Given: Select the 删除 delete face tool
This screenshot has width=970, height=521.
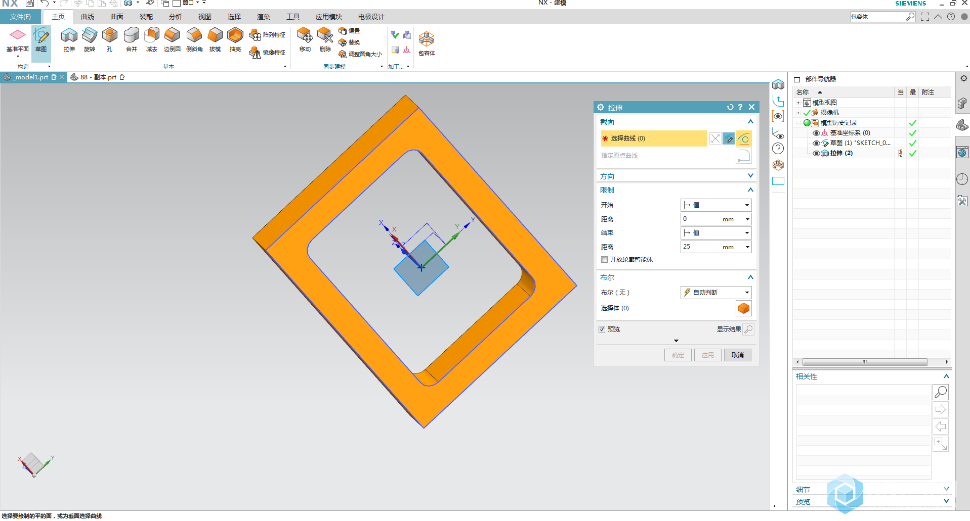Looking at the screenshot, I should tap(325, 40).
